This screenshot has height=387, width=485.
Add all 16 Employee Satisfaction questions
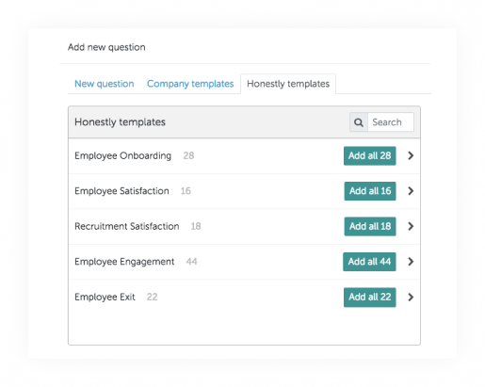(x=370, y=191)
